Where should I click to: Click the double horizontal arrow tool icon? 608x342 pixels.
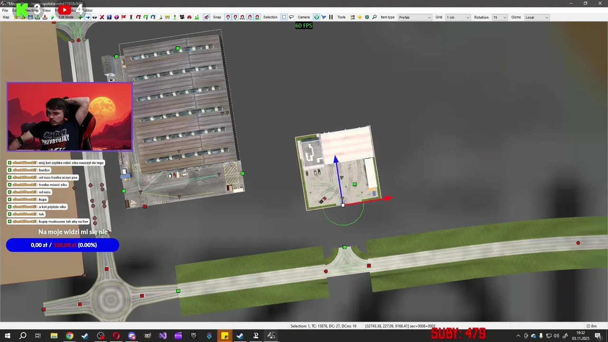(95, 17)
